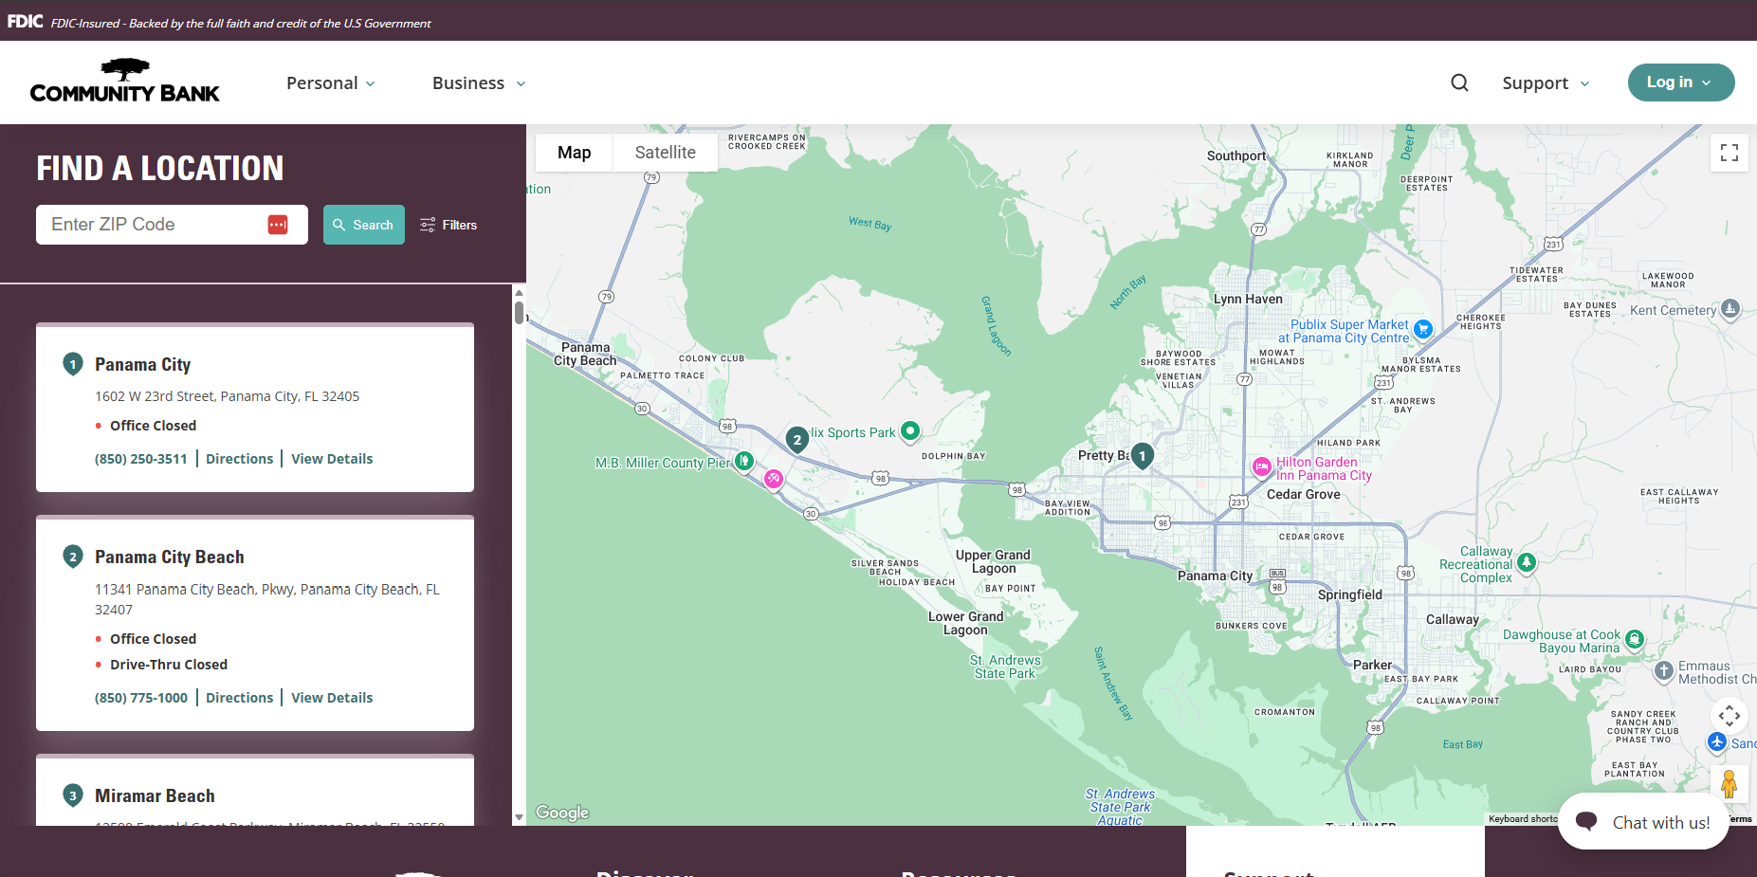Viewport: 1757px width, 877px height.
Task: Open View Details for Panama City
Action: pyautogui.click(x=332, y=459)
